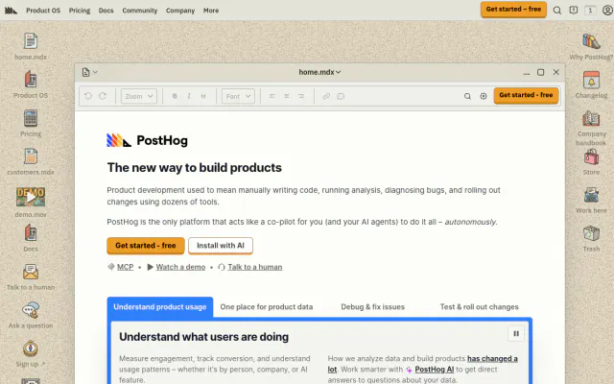The height and width of the screenshot is (384, 614).
Task: Close the home.mdx window
Action: 556,72
